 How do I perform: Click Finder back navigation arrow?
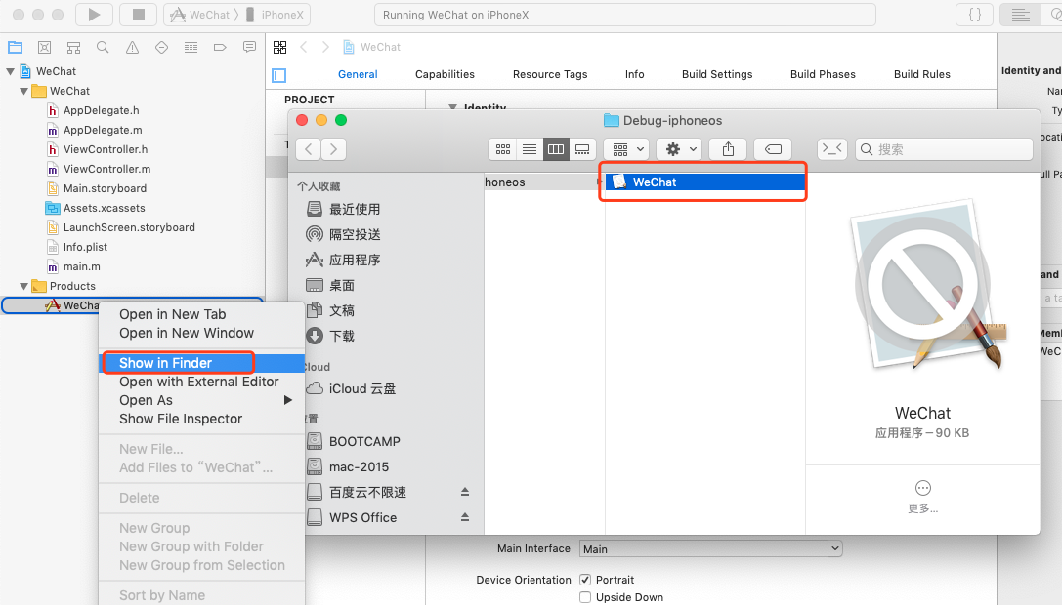click(x=309, y=149)
